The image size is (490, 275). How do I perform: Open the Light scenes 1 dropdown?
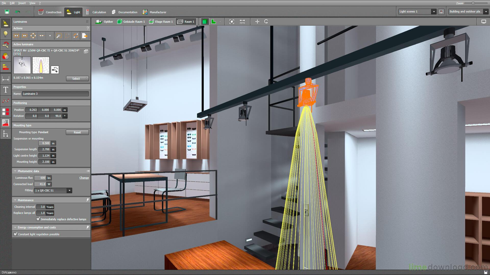tap(434, 11)
